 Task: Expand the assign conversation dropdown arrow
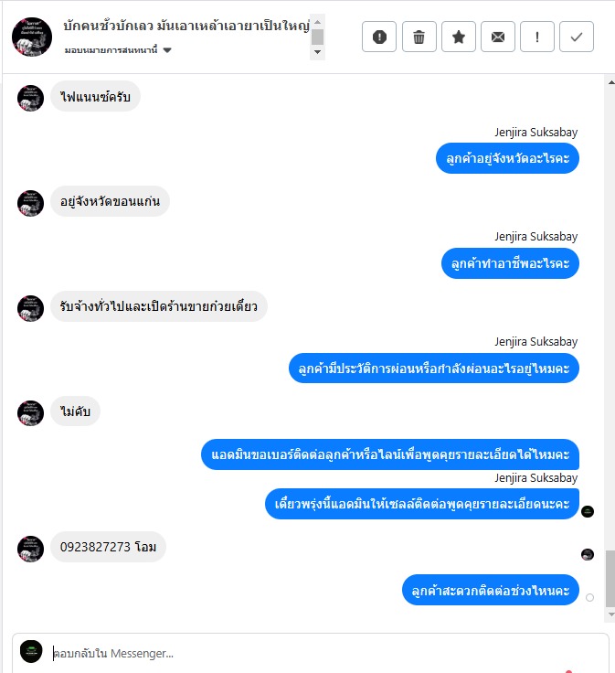coord(167,50)
